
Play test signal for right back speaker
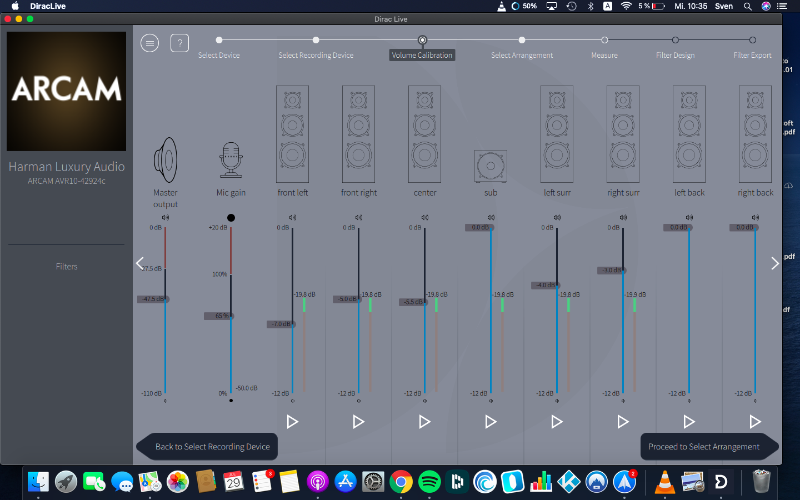click(x=755, y=422)
